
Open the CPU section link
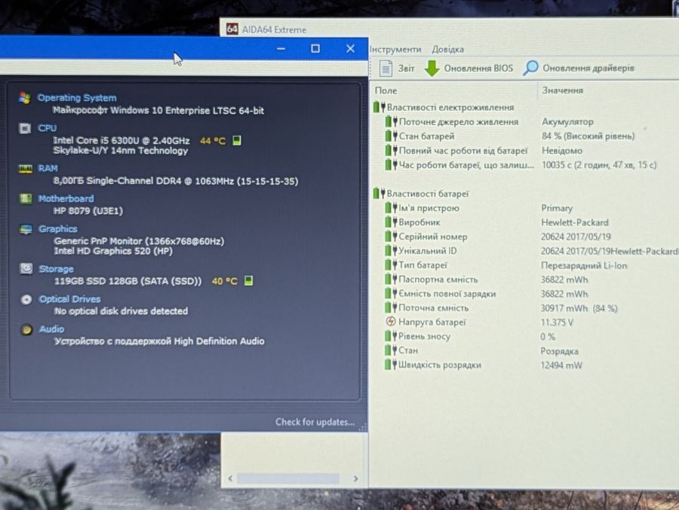point(47,128)
